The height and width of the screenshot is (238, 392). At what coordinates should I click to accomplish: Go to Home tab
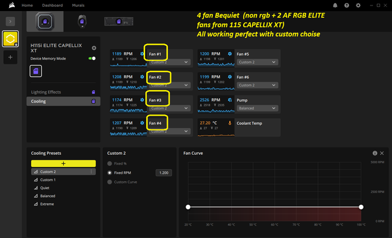click(x=27, y=6)
